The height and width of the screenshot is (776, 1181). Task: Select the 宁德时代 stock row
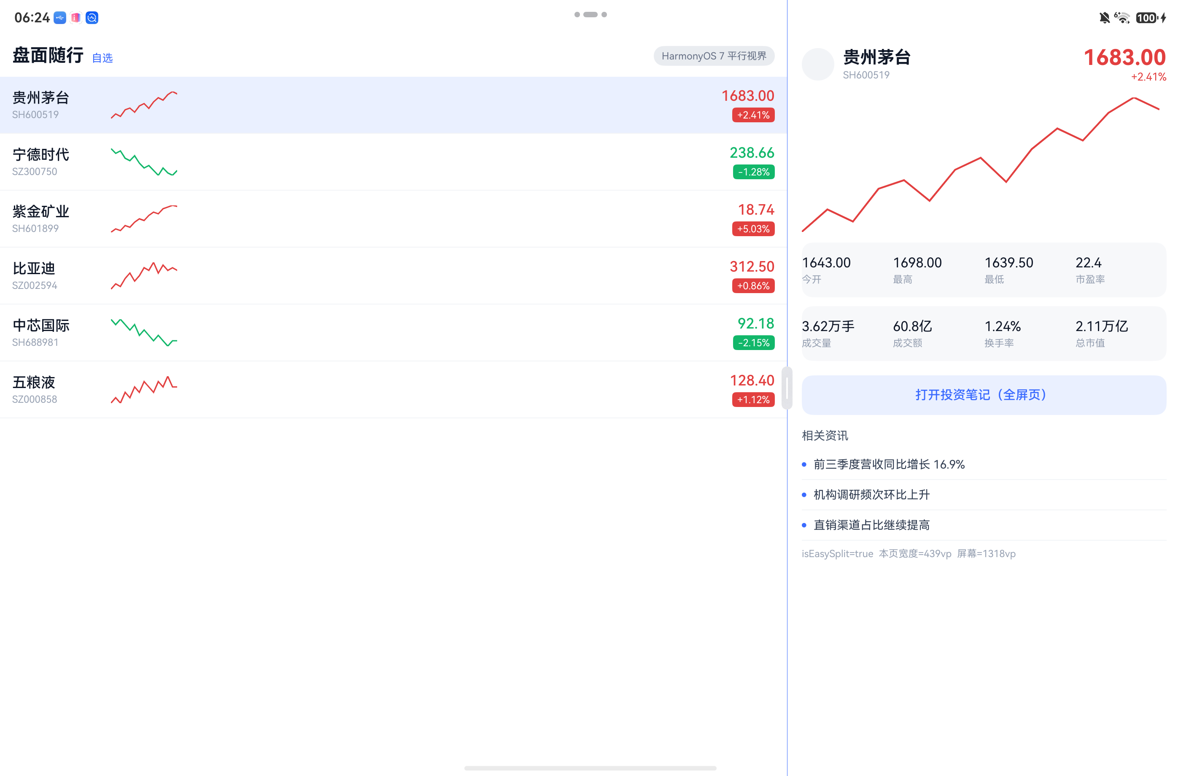393,162
